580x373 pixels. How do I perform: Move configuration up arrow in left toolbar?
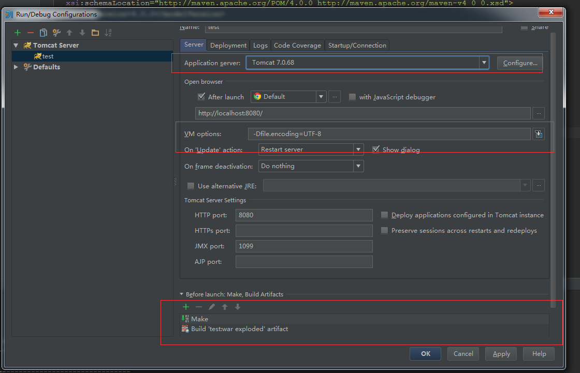coord(69,33)
